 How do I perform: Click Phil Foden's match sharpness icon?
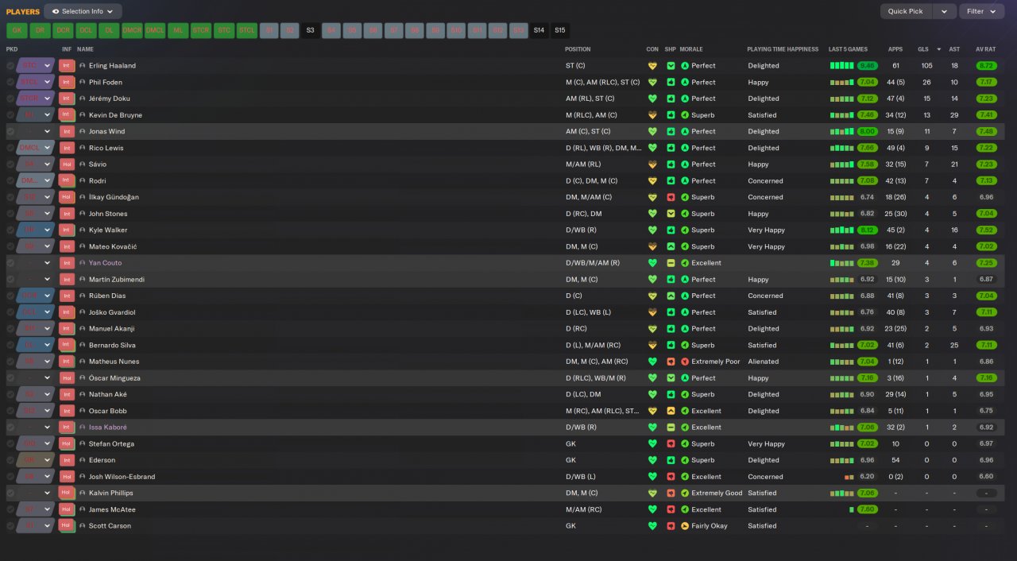point(671,82)
